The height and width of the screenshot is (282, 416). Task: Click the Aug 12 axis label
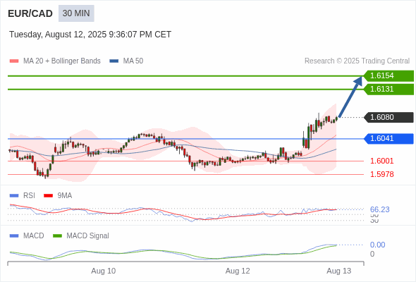pos(238,271)
